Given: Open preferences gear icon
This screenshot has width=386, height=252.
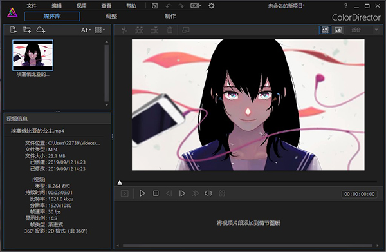Looking at the screenshot, I should 211,6.
